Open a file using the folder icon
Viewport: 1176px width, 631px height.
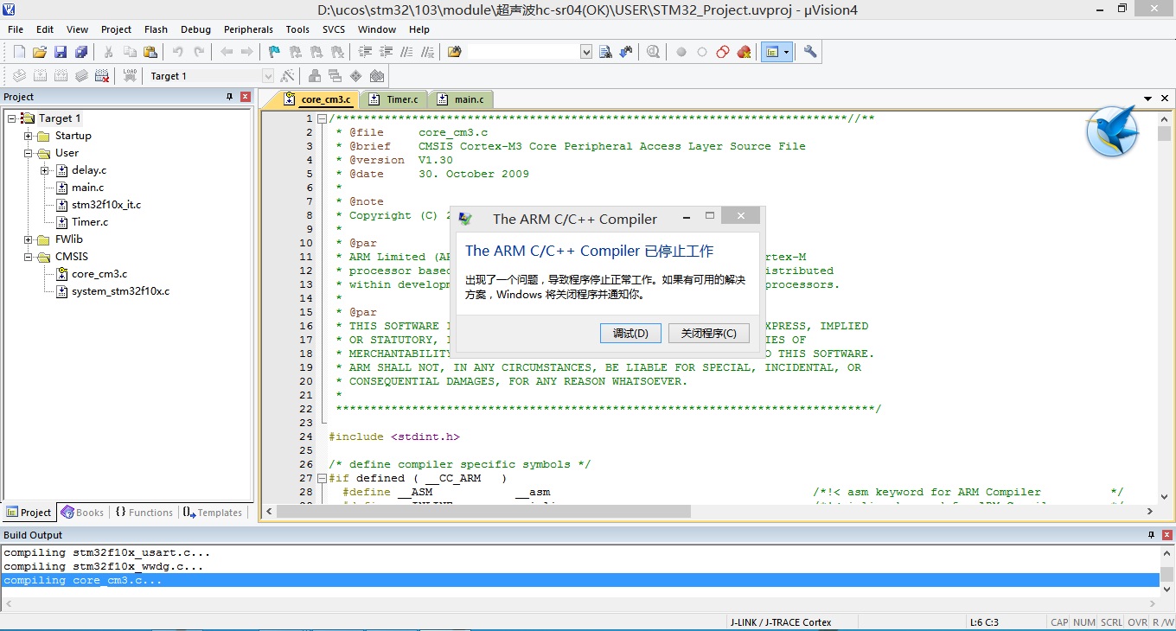40,52
